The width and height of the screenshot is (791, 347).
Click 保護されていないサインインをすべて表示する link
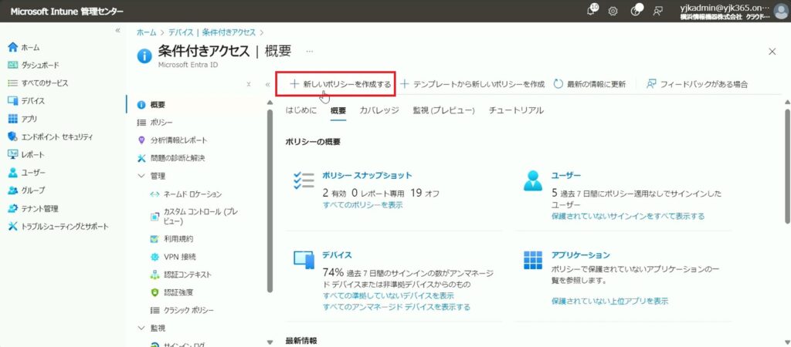click(627, 216)
